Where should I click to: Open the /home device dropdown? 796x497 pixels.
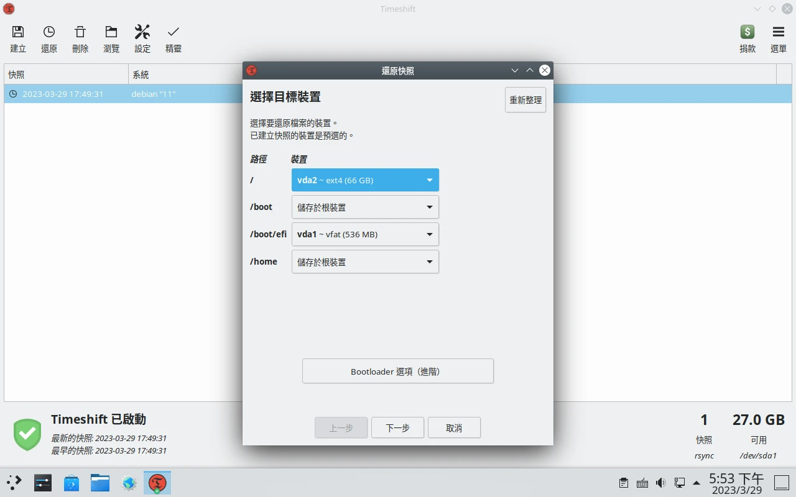click(365, 262)
